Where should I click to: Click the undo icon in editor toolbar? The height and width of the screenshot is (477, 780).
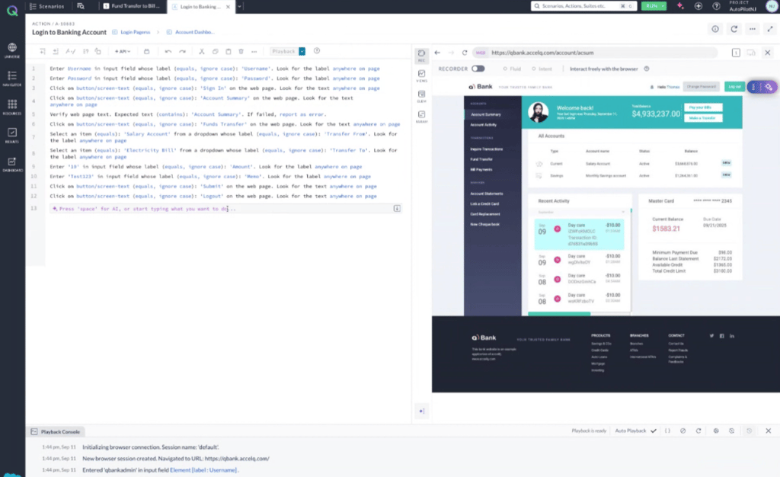[x=168, y=51]
